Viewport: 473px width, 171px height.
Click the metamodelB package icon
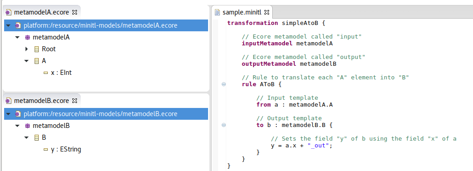tap(27, 126)
